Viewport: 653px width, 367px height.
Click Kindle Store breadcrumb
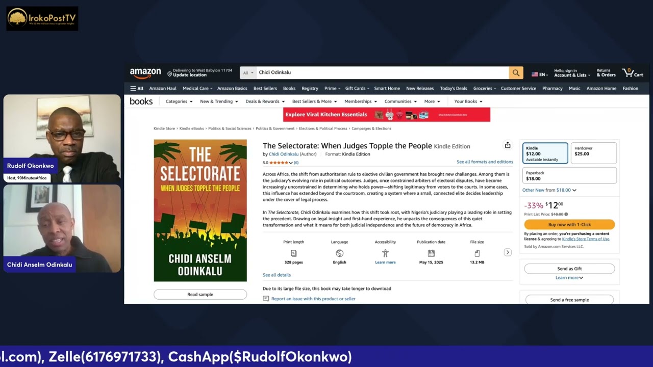tap(164, 128)
